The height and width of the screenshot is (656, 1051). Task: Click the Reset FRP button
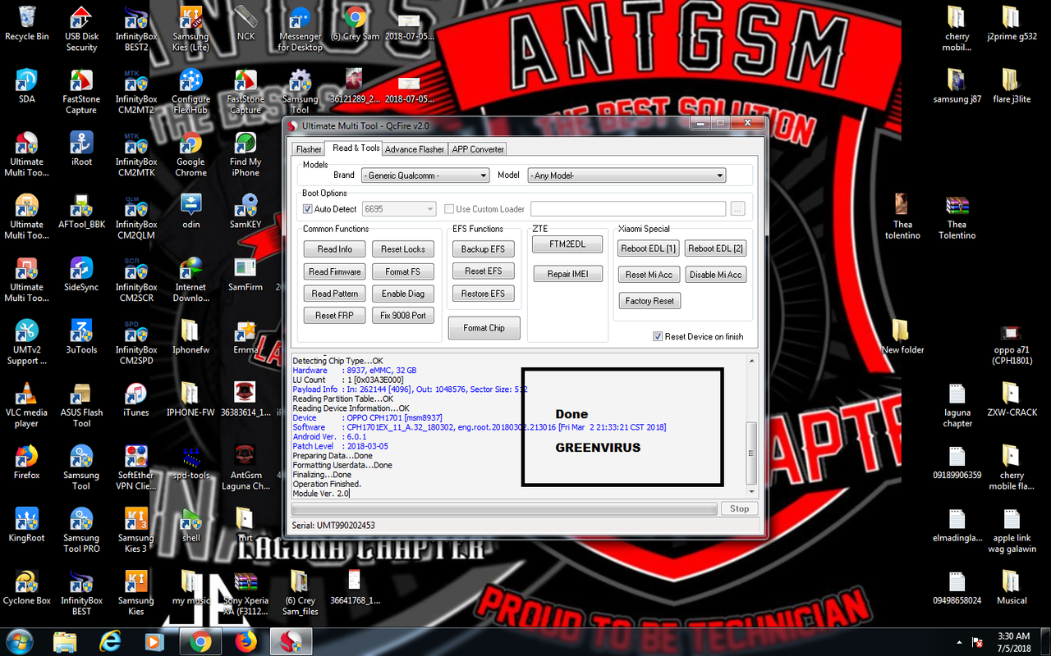coord(335,315)
